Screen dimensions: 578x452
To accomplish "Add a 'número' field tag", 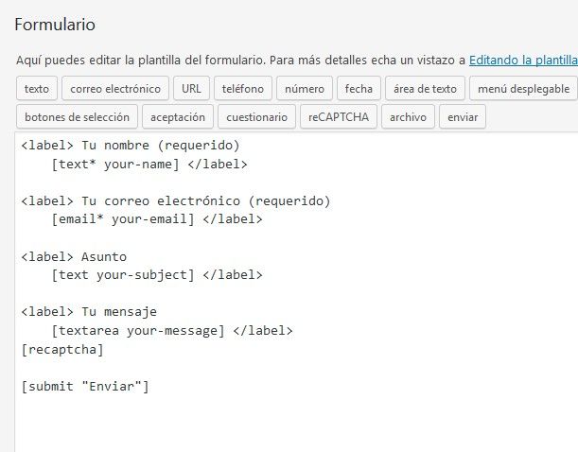I will tap(305, 88).
